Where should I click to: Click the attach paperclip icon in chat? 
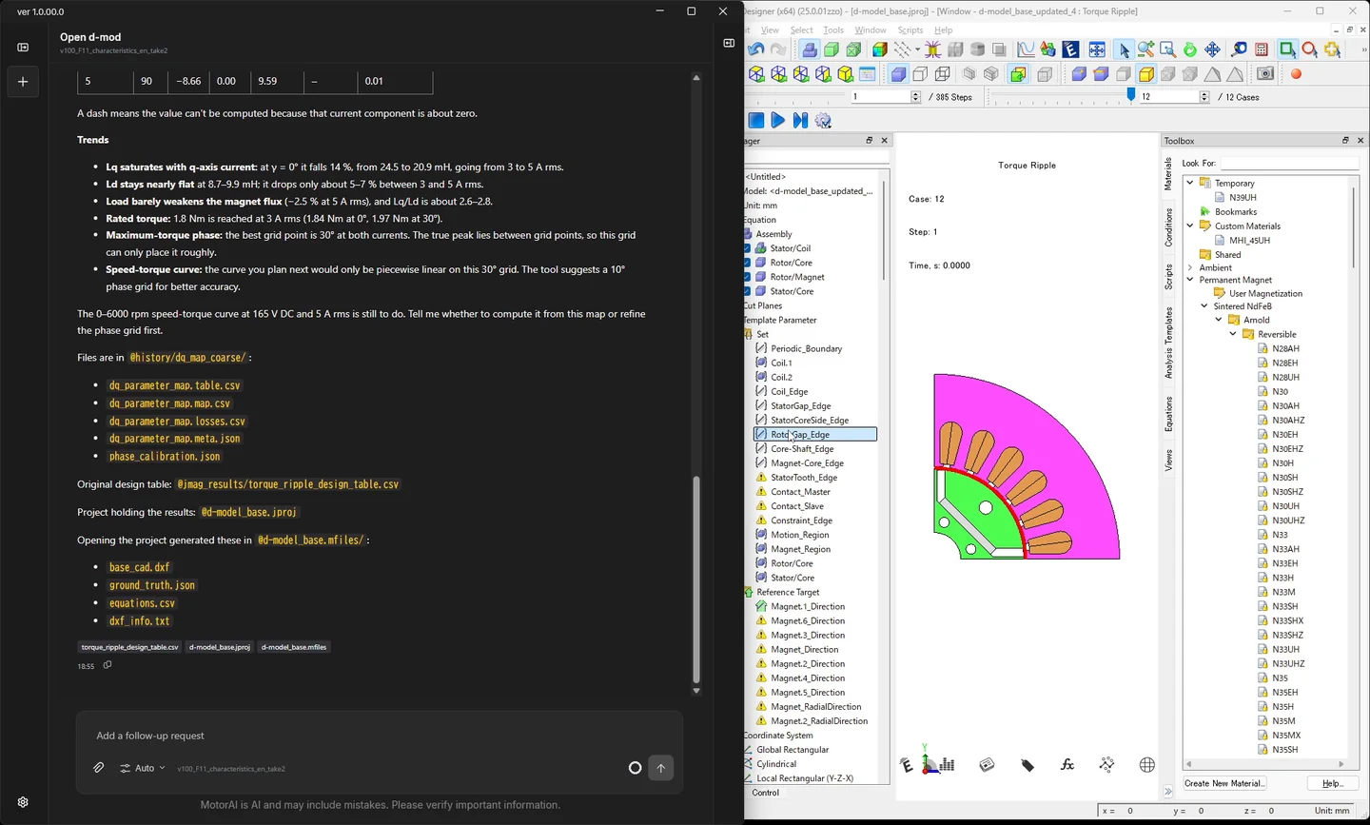(x=98, y=768)
